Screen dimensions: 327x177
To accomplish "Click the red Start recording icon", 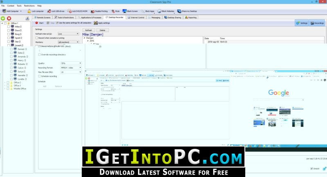I will [36, 23].
